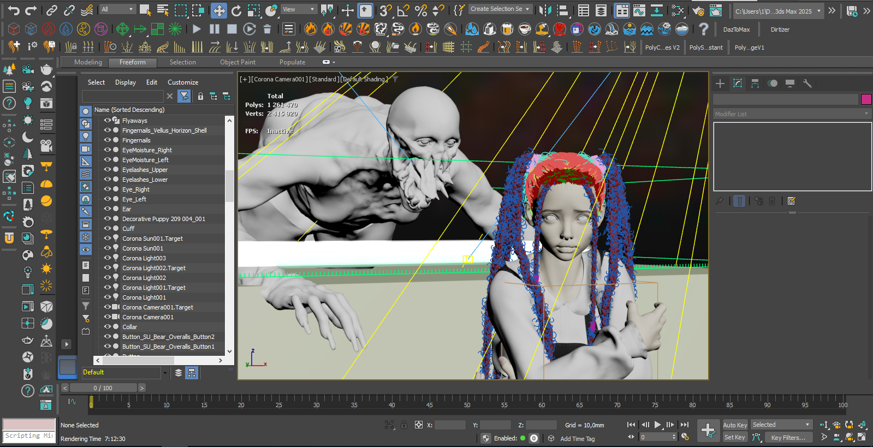The width and height of the screenshot is (873, 447).
Task: Open the Render Setup teapot icon
Action: tap(698, 10)
